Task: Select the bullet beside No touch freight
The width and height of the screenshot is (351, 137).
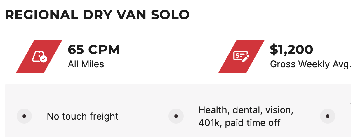Action: [x=25, y=116]
